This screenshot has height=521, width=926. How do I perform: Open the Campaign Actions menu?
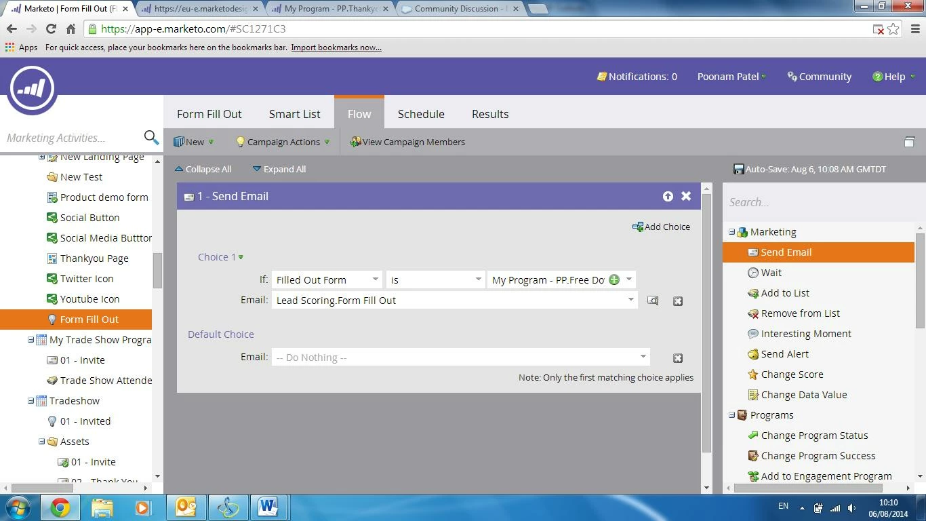coord(283,142)
